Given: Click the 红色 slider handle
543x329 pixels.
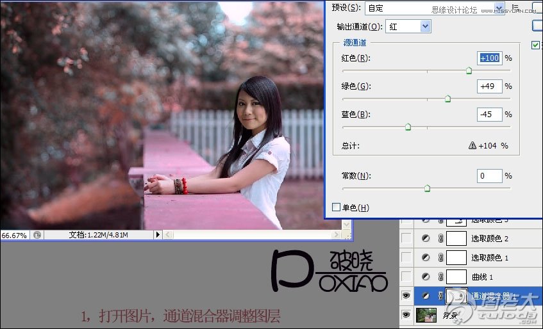Looking at the screenshot, I should pyautogui.click(x=469, y=70).
